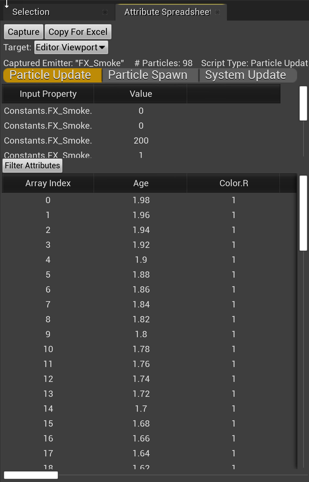Click the particle table vertical scrollbar thumb
This screenshot has height=482, width=309.
click(x=303, y=213)
